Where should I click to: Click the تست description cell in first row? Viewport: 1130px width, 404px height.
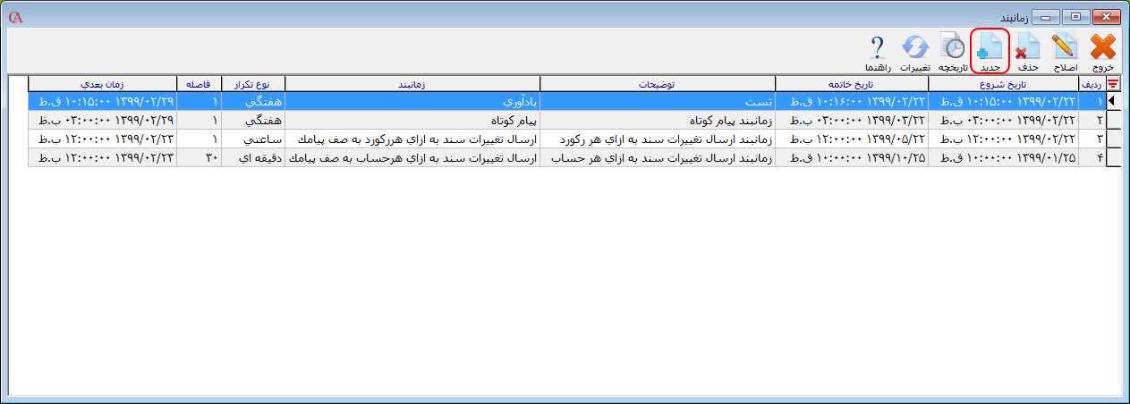point(658,102)
